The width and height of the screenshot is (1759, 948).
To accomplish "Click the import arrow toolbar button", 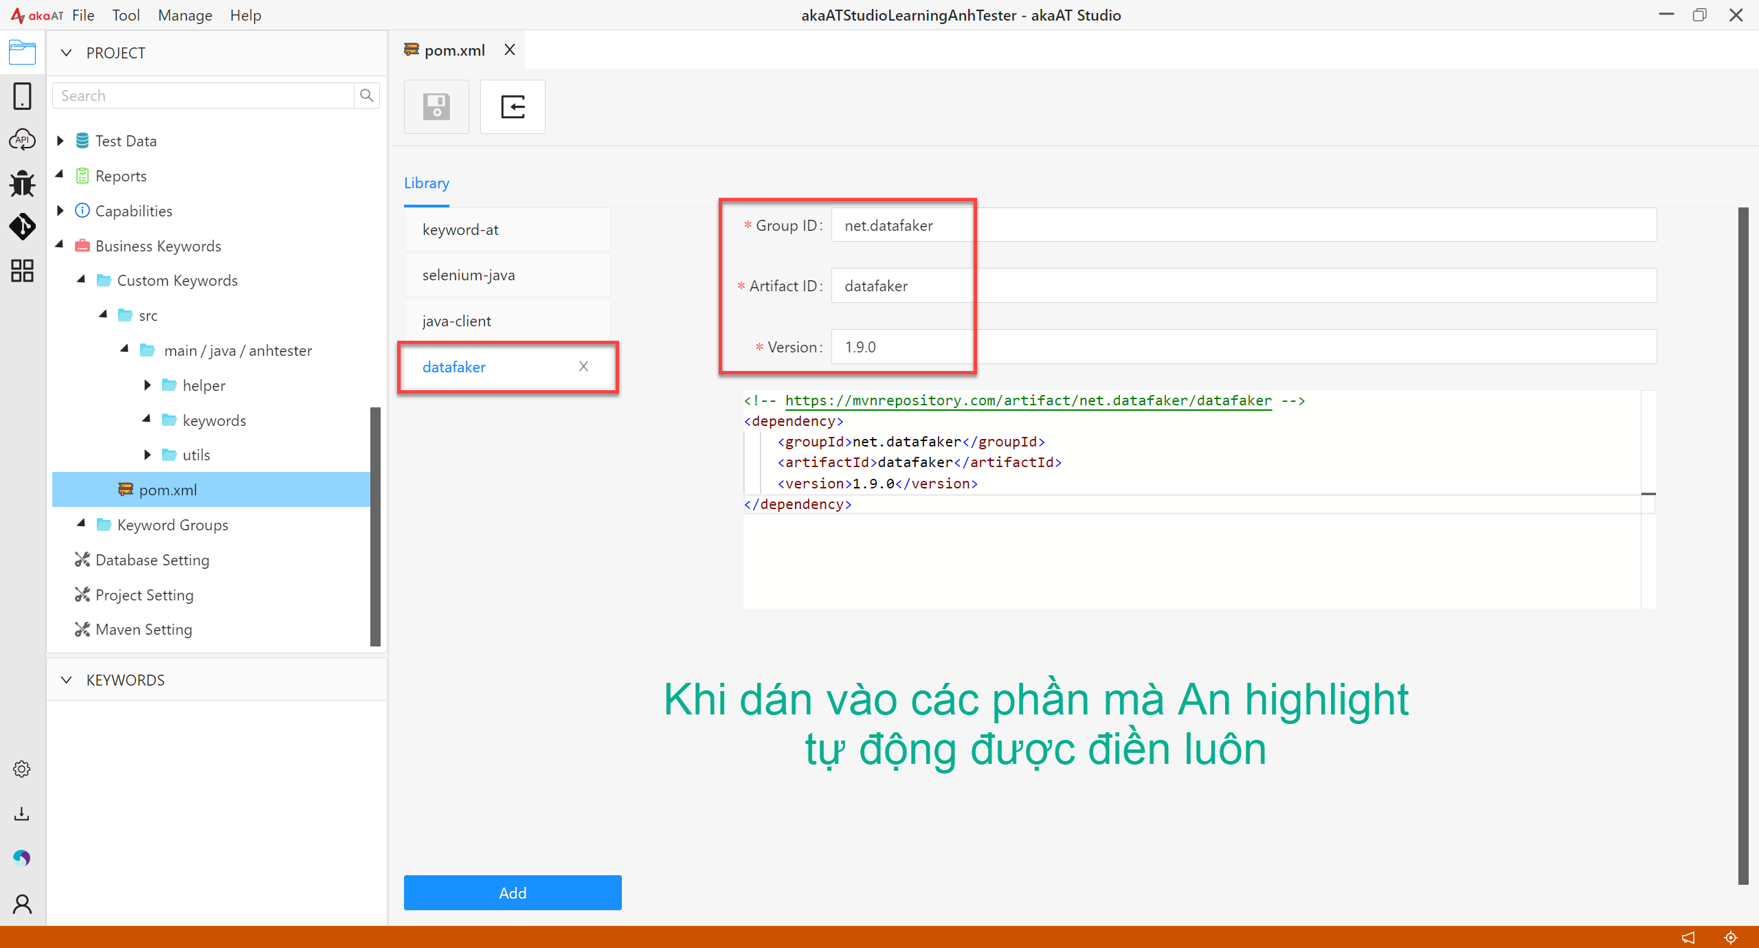I will pos(513,106).
